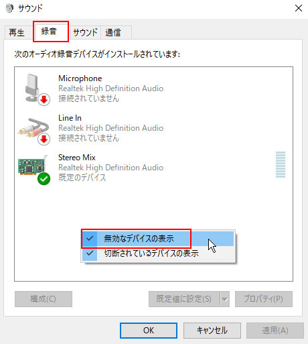
Task: Click the プロパティ(P) button
Action: tap(264, 299)
